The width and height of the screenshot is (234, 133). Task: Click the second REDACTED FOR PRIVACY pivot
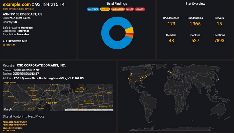[15, 125]
